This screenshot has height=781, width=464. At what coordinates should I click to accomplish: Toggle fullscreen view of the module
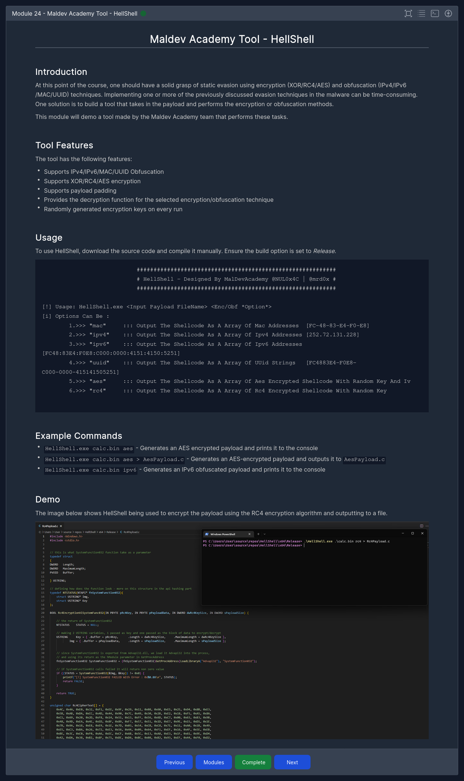[408, 13]
